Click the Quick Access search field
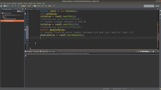This screenshot has width=161, height=90. (x=149, y=6)
